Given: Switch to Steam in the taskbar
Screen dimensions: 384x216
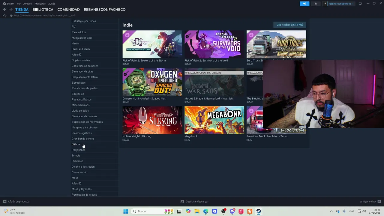Looking at the screenshot, I should [x=258, y=211].
